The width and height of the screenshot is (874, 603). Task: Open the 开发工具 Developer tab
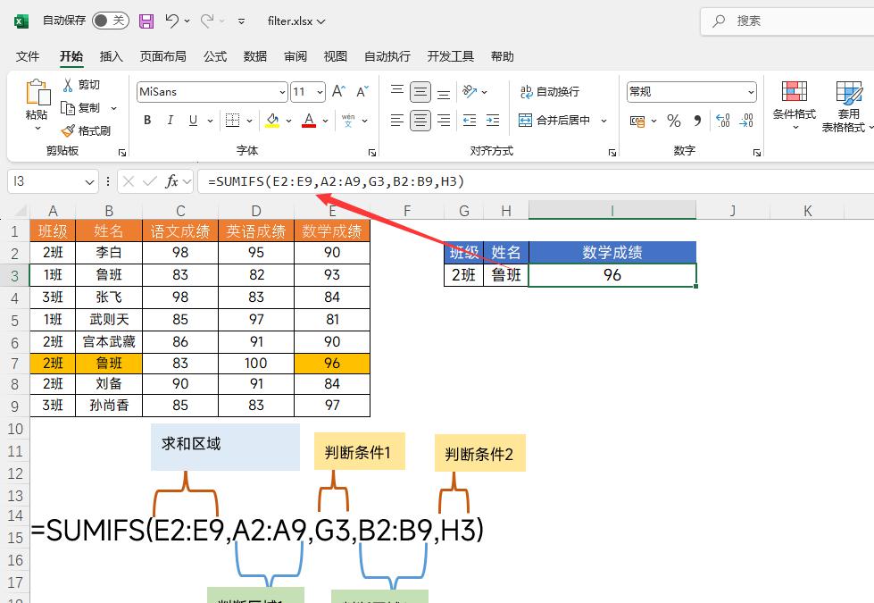pos(450,56)
